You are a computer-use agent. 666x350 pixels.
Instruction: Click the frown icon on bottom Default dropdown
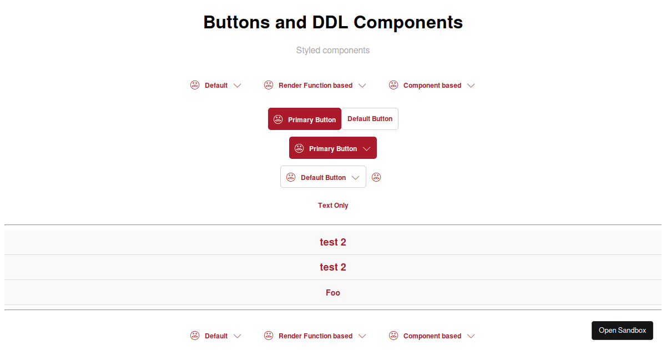tap(195, 336)
